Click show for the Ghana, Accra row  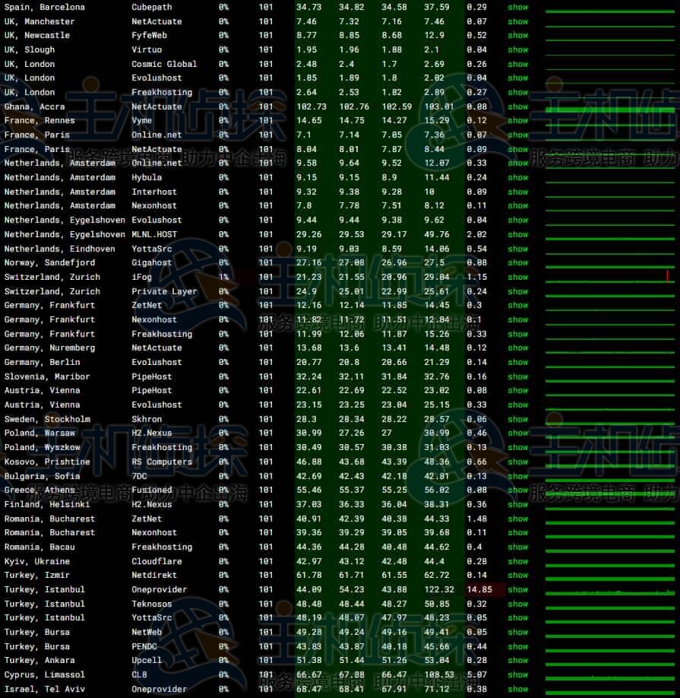point(517,106)
